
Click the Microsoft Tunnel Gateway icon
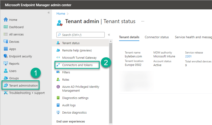click(58, 58)
